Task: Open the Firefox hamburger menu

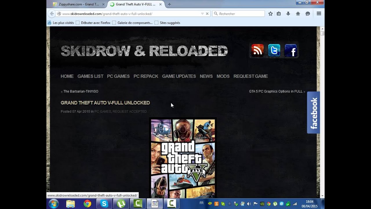Action: pyautogui.click(x=319, y=14)
